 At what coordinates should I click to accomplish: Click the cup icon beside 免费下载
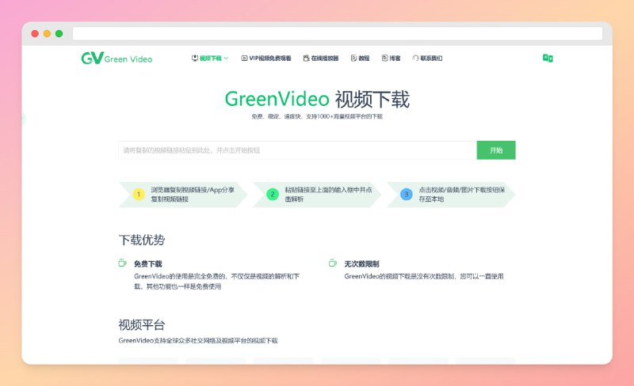122,263
